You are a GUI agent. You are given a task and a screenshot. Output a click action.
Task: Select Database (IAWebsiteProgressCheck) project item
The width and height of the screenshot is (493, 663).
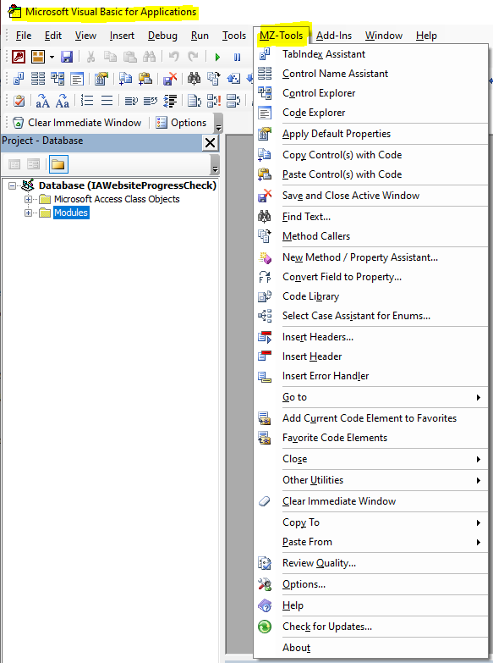(127, 185)
